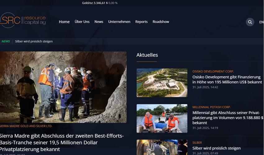Open the News menu item

tap(99, 22)
